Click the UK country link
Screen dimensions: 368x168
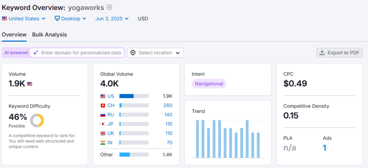111,133
